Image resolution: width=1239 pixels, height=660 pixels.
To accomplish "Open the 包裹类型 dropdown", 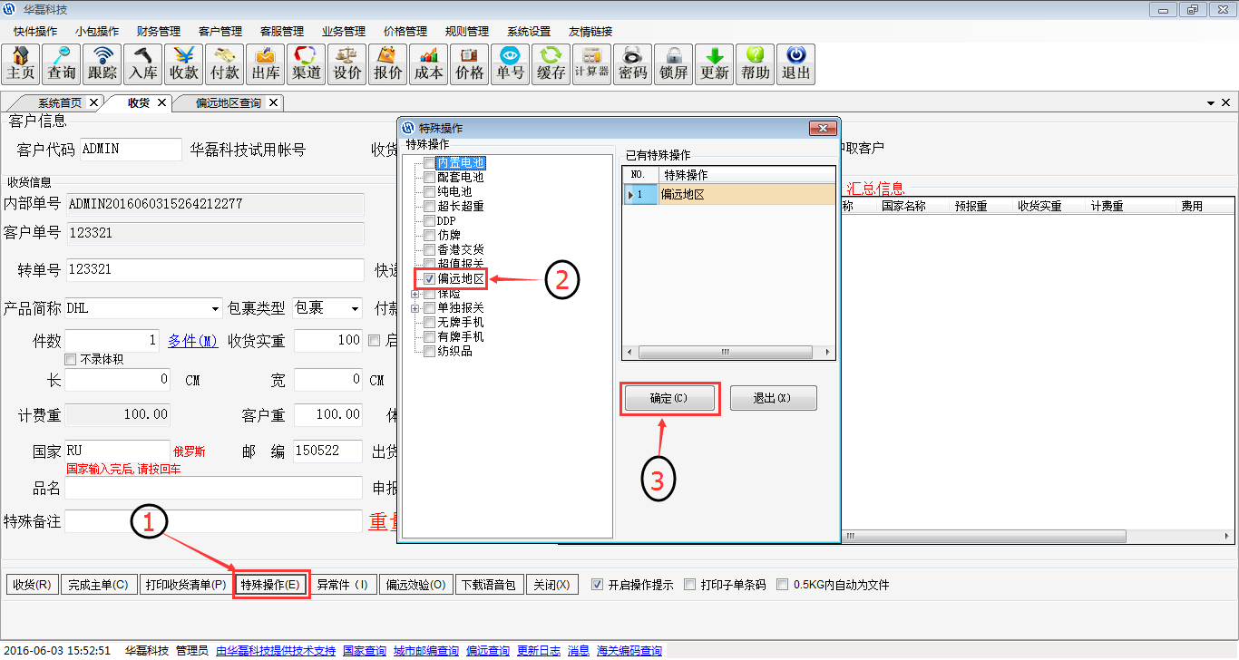I will pyautogui.click(x=354, y=309).
